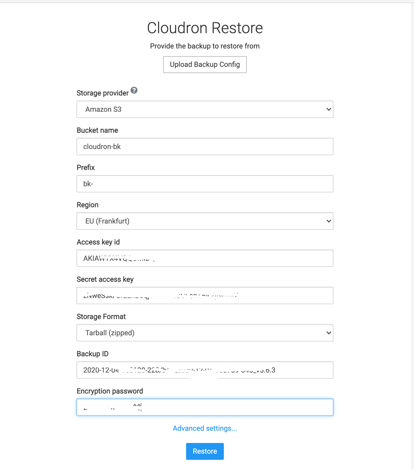Click the Backup ID label

pyautogui.click(x=93, y=354)
